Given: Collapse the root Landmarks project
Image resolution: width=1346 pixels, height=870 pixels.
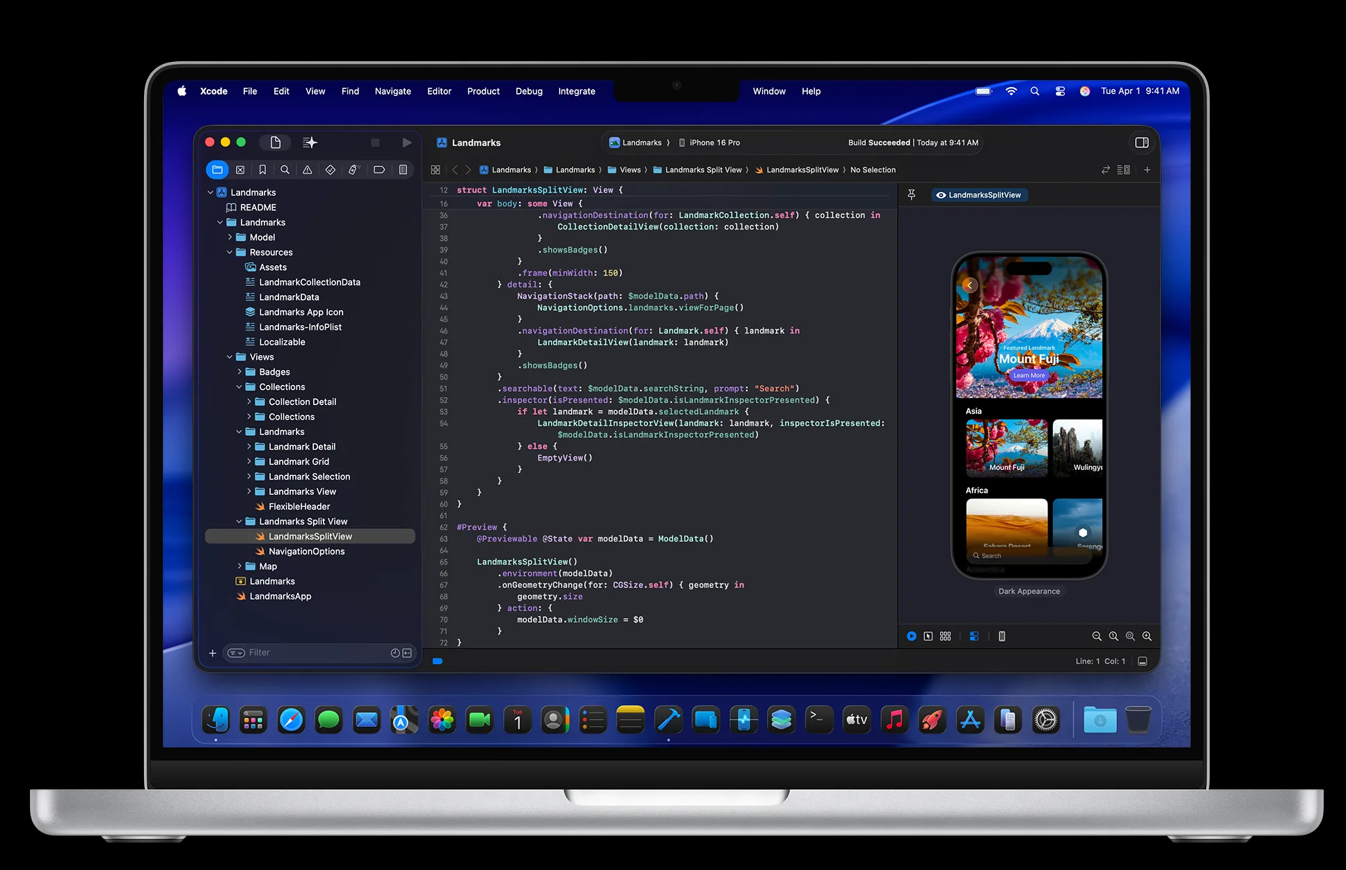Looking at the screenshot, I should pyautogui.click(x=210, y=193).
